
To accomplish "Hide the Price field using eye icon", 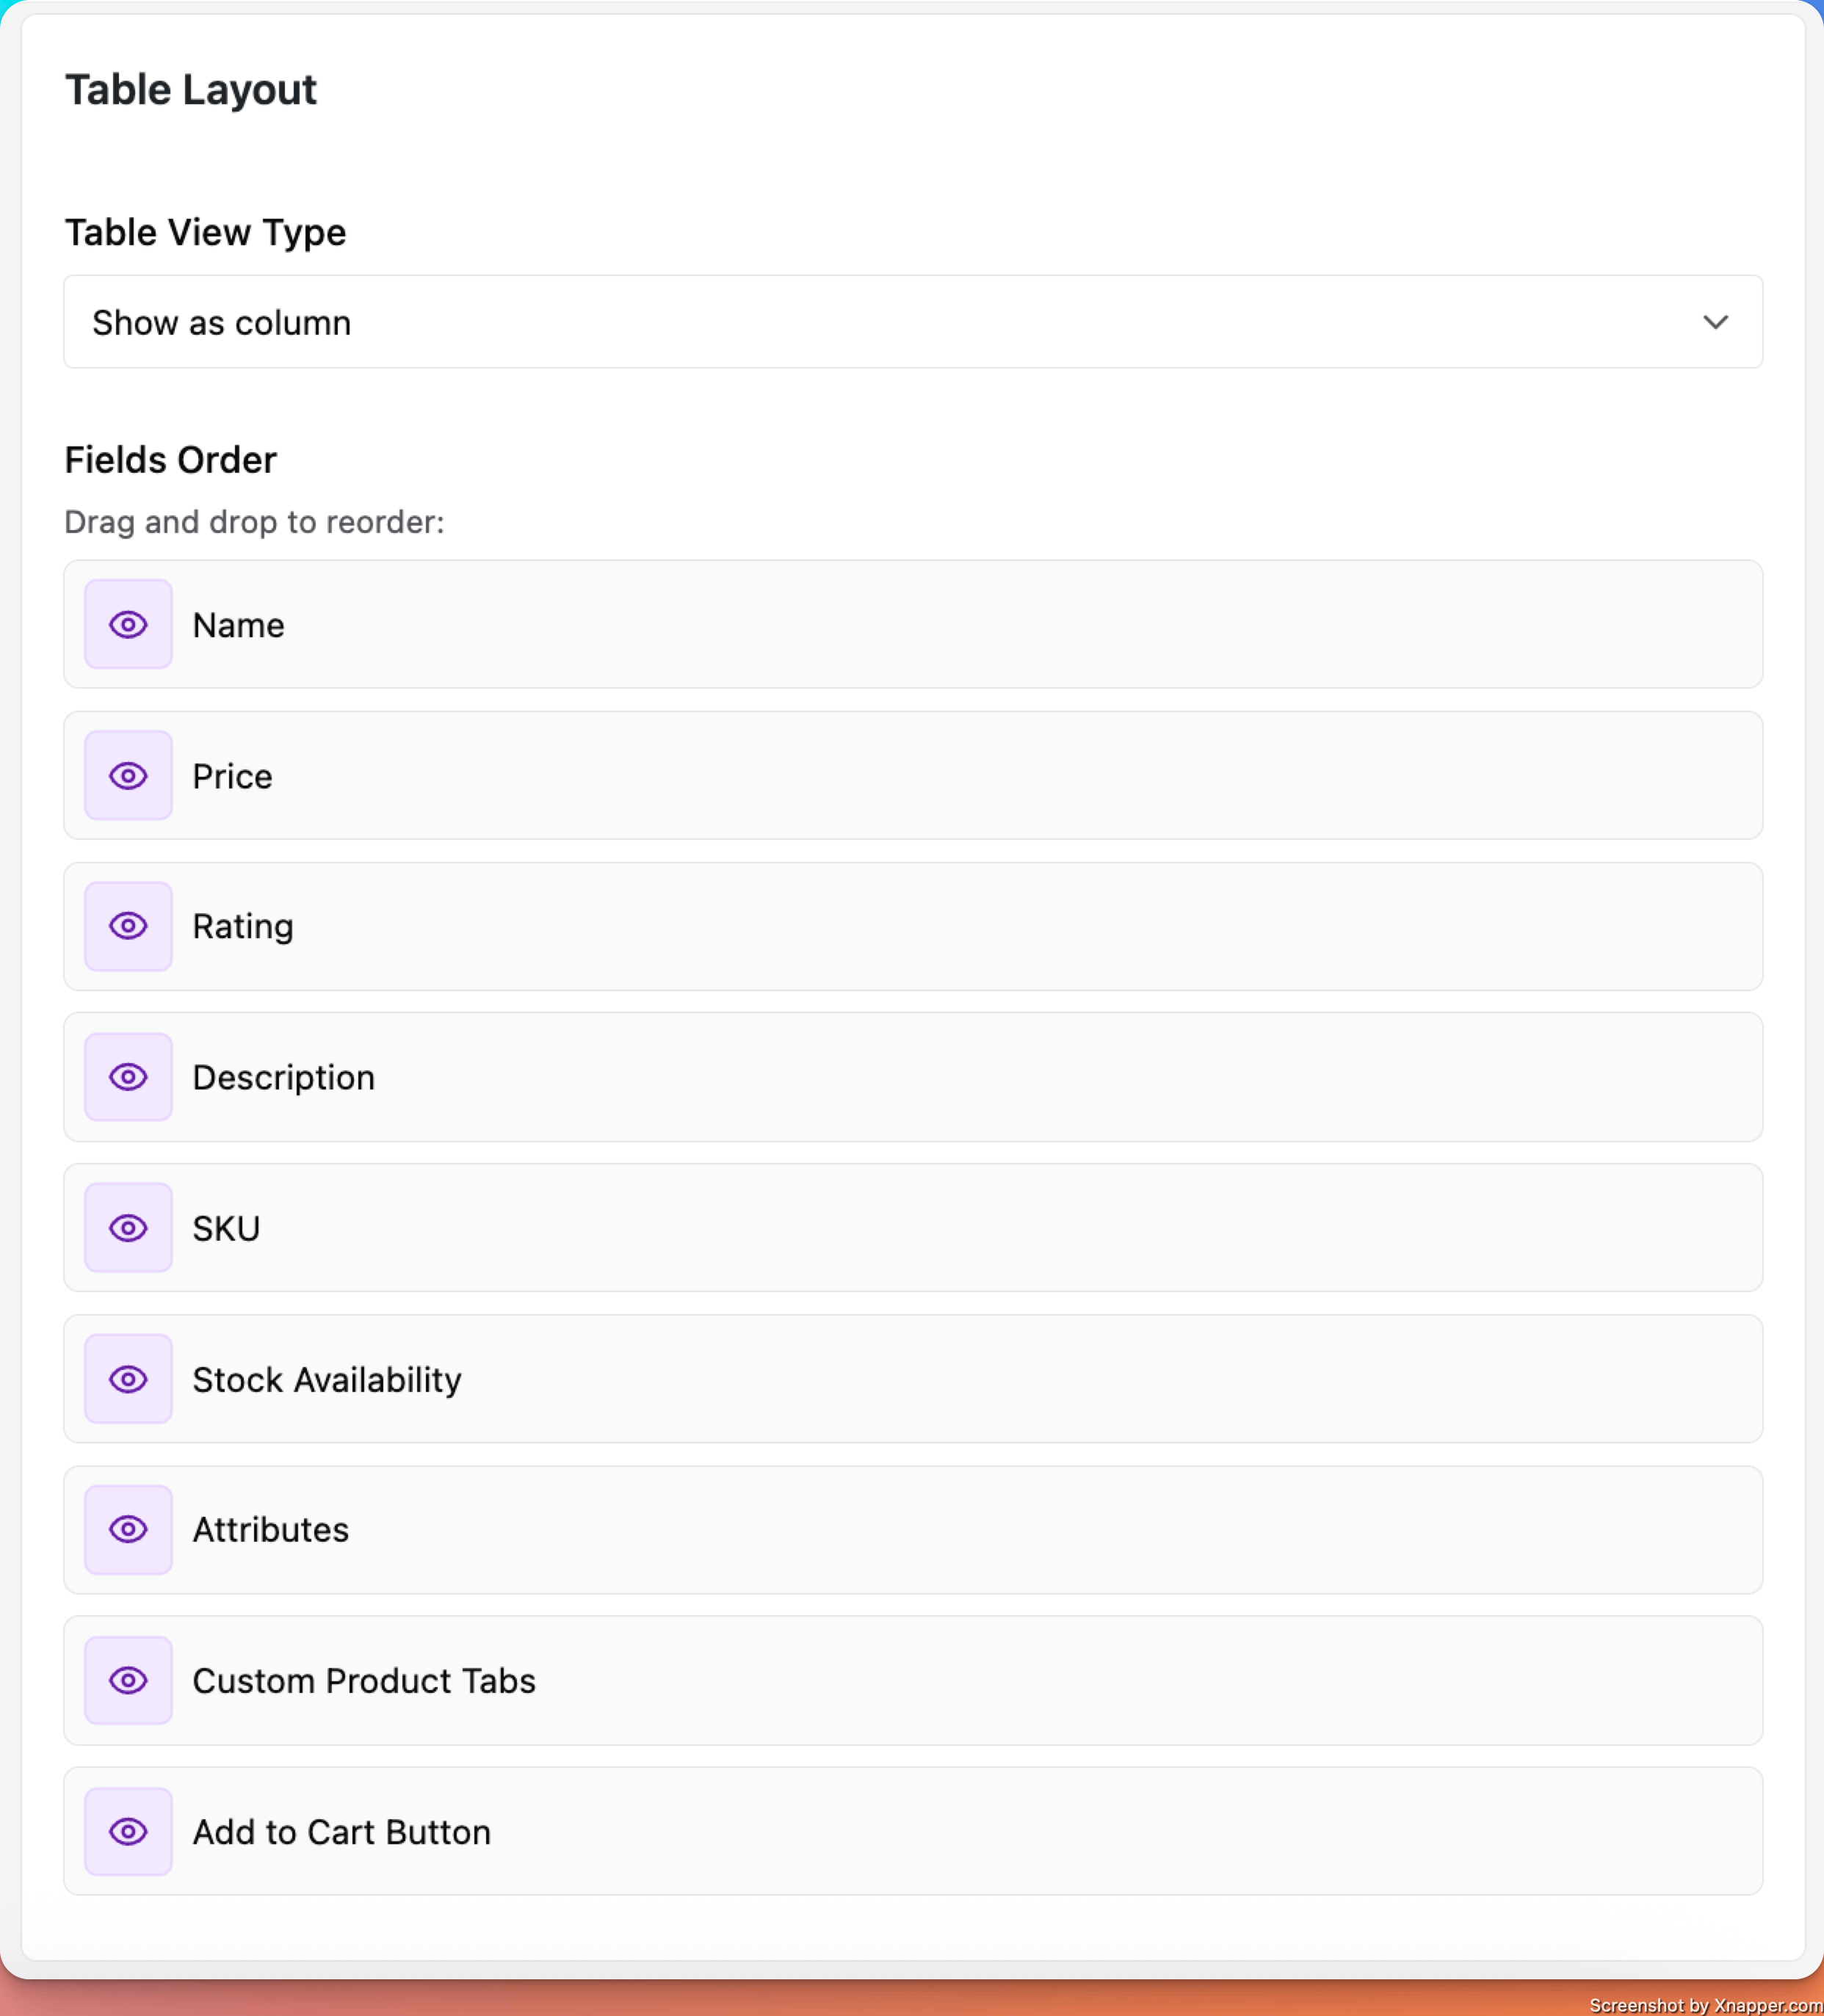I will coord(128,776).
